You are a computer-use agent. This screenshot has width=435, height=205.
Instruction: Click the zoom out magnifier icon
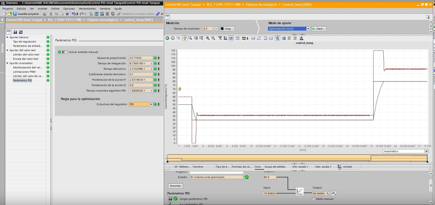(213, 38)
